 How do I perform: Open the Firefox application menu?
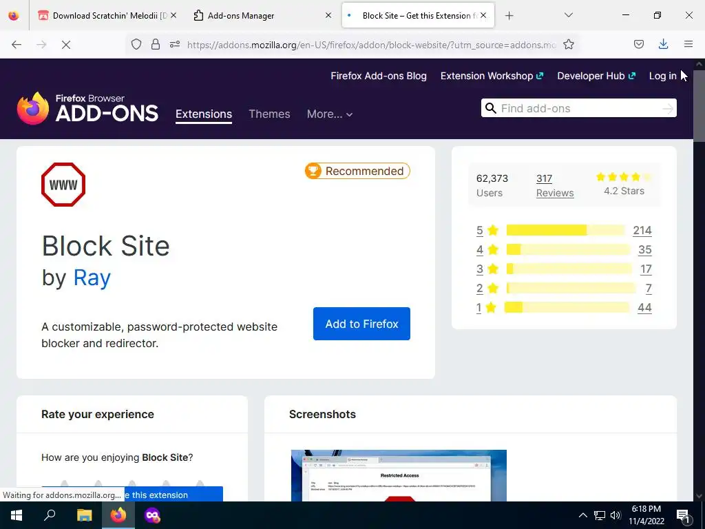(x=688, y=44)
